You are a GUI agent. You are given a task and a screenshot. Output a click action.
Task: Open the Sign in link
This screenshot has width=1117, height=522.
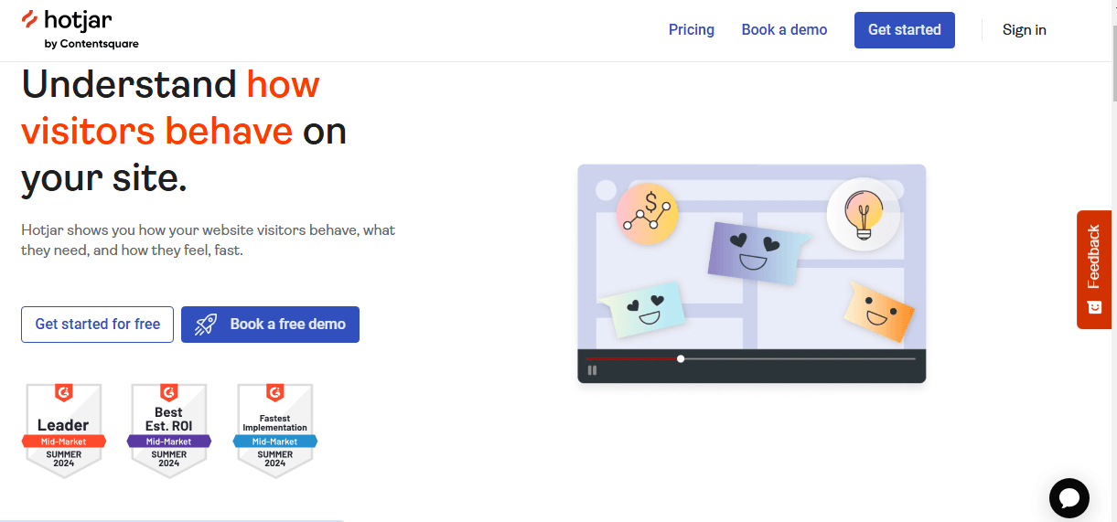pyautogui.click(x=1025, y=30)
